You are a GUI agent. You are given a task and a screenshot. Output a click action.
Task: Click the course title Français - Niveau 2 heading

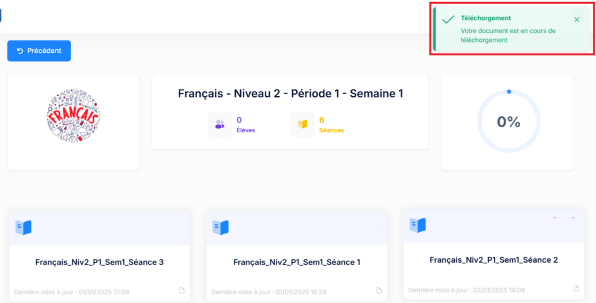290,93
